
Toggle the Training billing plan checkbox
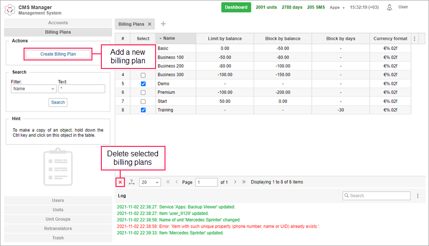coord(143,110)
